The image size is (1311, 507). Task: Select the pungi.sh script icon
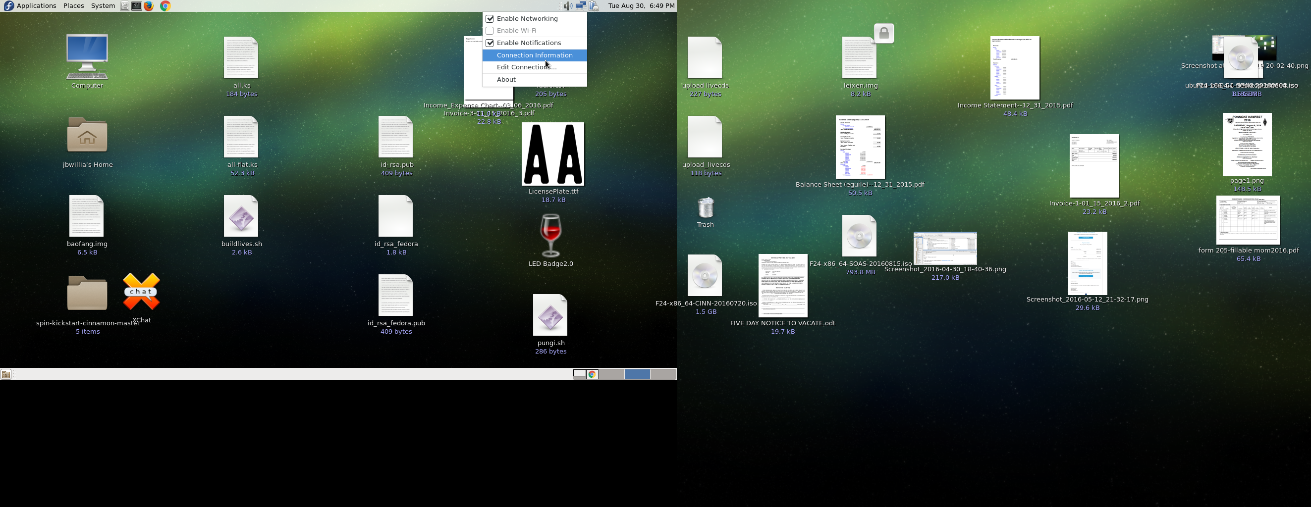click(550, 315)
